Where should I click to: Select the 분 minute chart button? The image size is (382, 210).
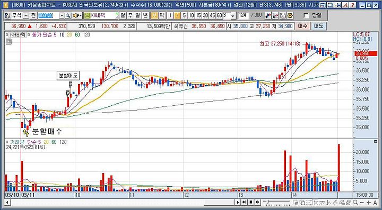[x=154, y=15]
